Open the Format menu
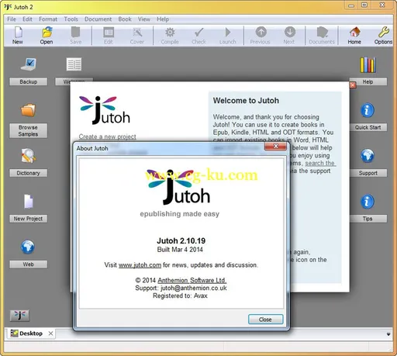This screenshot has width=397, height=356. click(x=48, y=19)
